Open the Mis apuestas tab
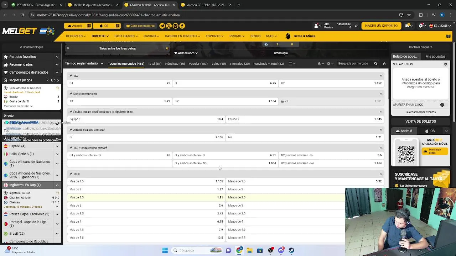This screenshot has width=456, height=256. pos(435,56)
